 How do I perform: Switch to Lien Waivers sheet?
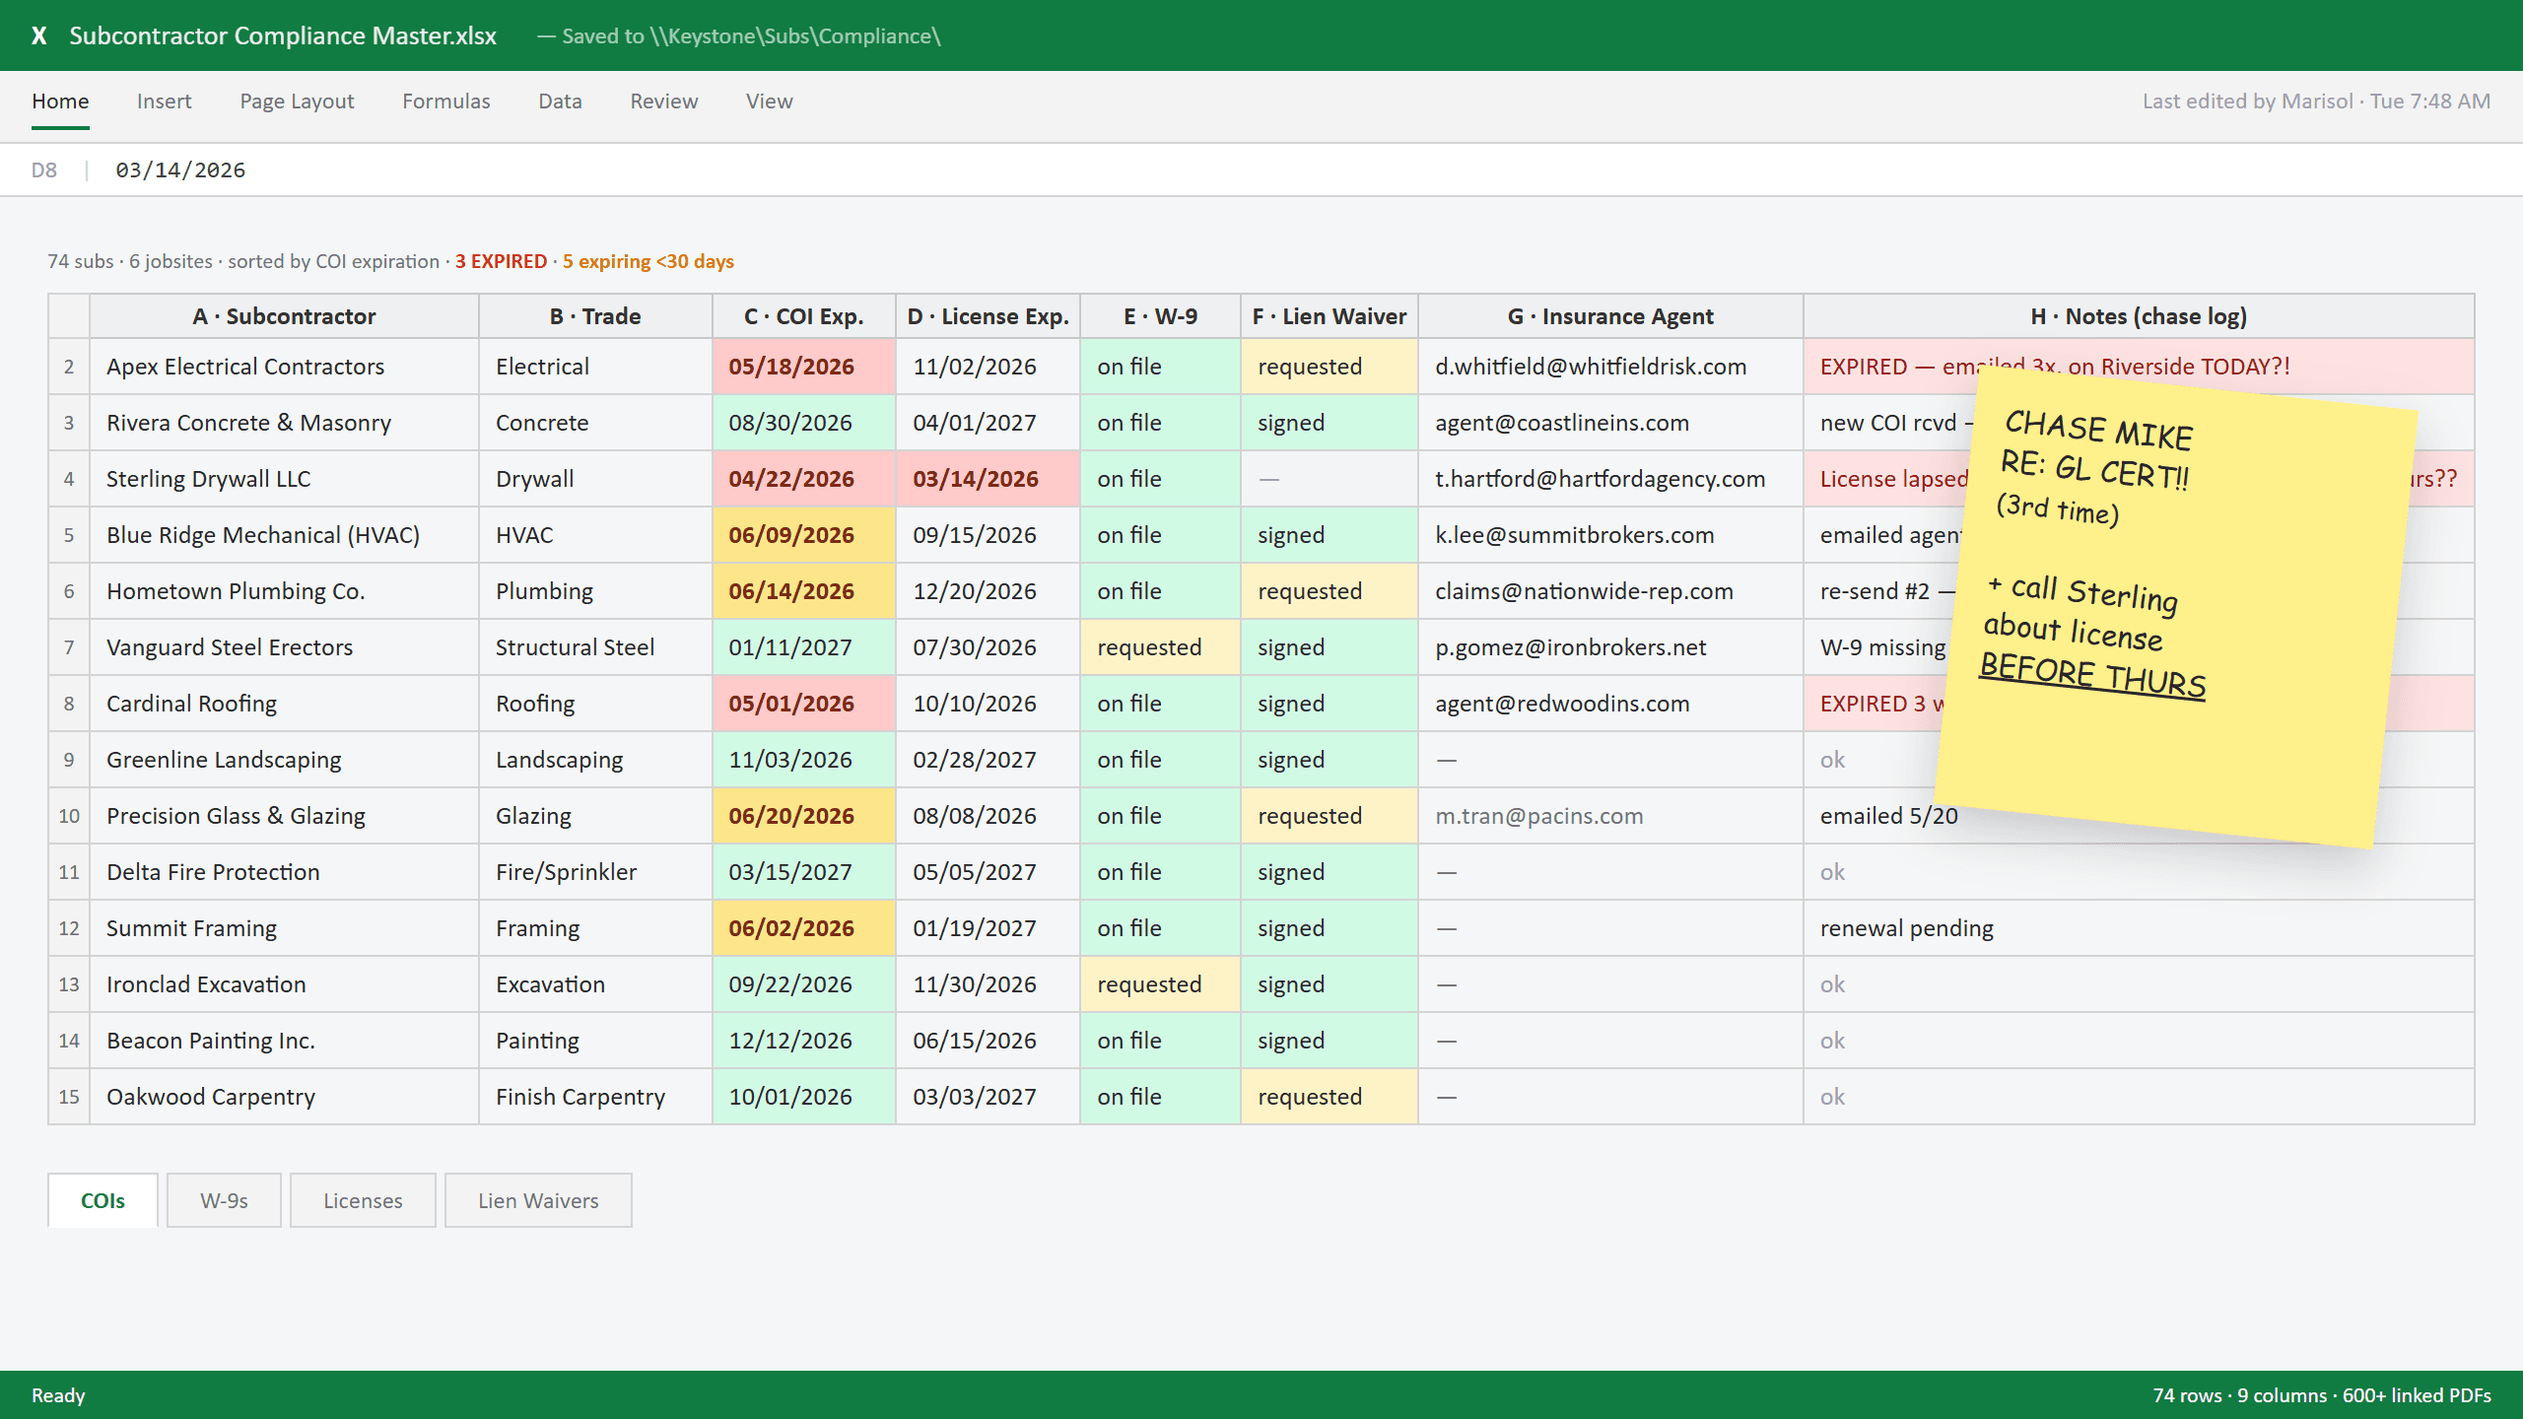(x=538, y=1200)
